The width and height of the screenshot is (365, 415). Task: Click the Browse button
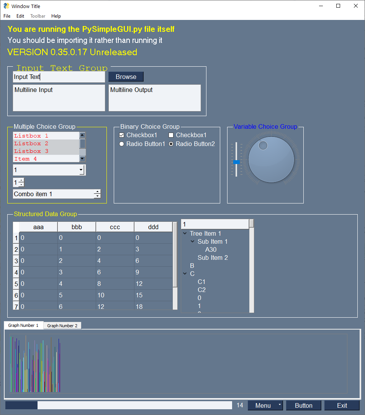(x=126, y=77)
